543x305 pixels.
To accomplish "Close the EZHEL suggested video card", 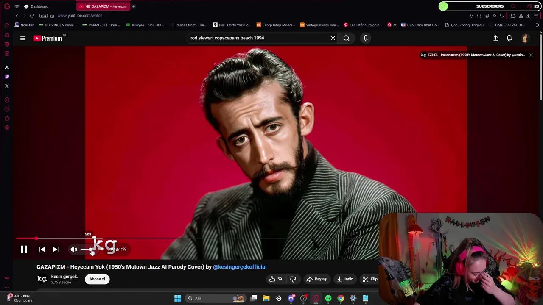I will (531, 55).
